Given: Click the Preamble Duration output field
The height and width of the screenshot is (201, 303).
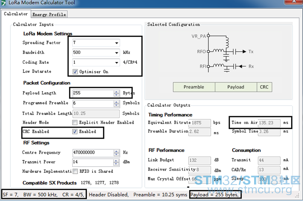Looking at the screenshot, I should point(200,132).
